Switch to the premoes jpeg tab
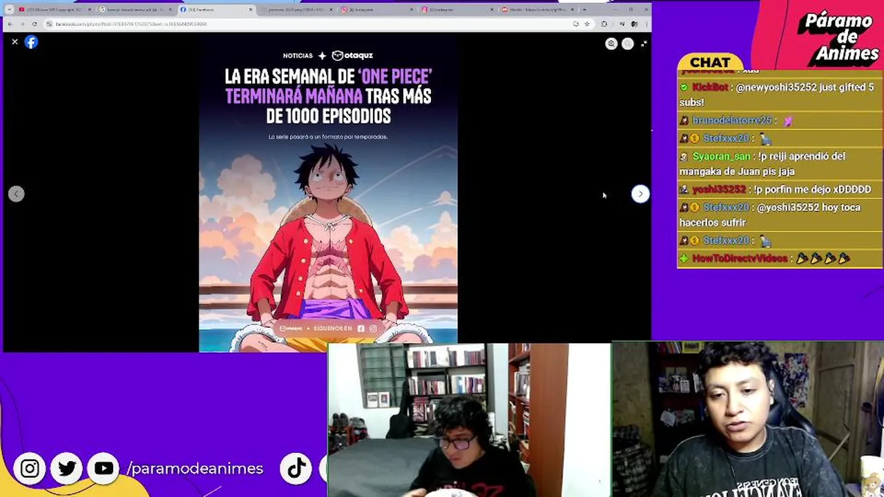Viewport: 884px width, 497px height. pyautogui.click(x=297, y=10)
